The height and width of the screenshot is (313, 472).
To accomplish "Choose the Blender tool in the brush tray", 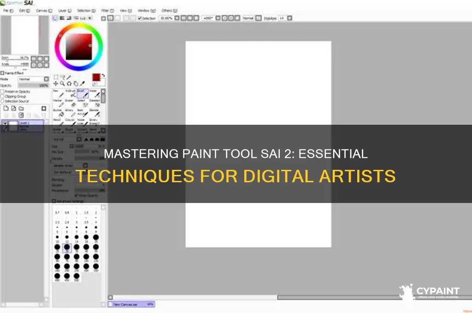I will 94,113.
